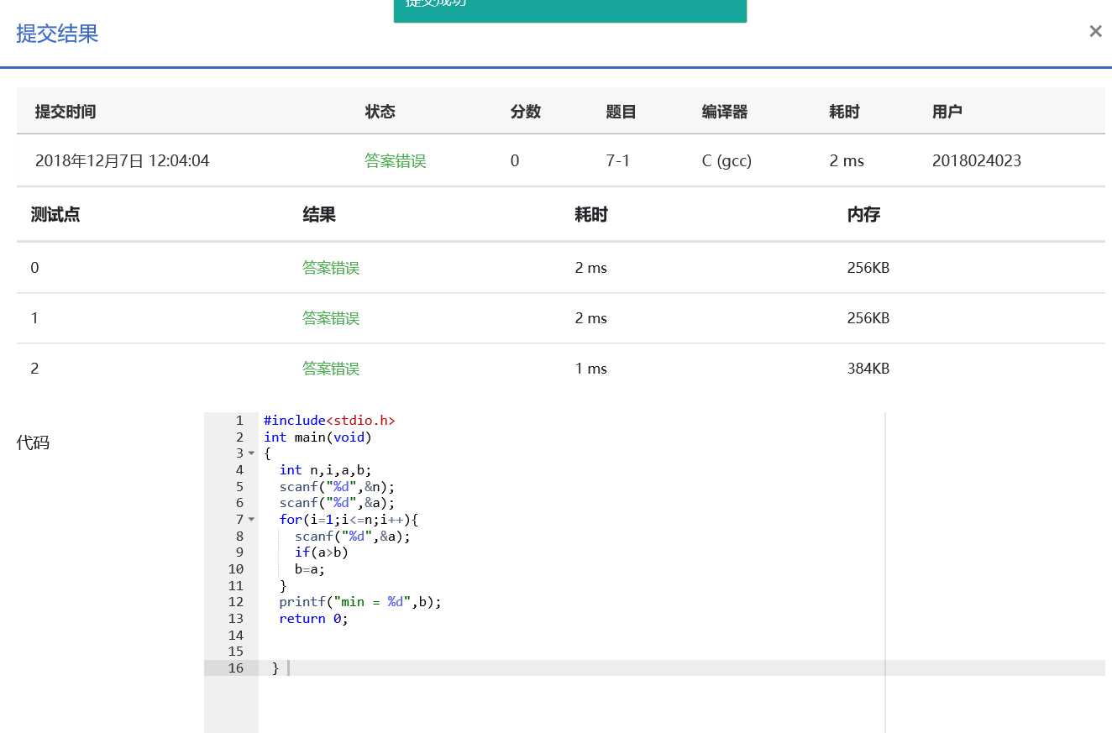Click the 结果 column header

coord(319,215)
